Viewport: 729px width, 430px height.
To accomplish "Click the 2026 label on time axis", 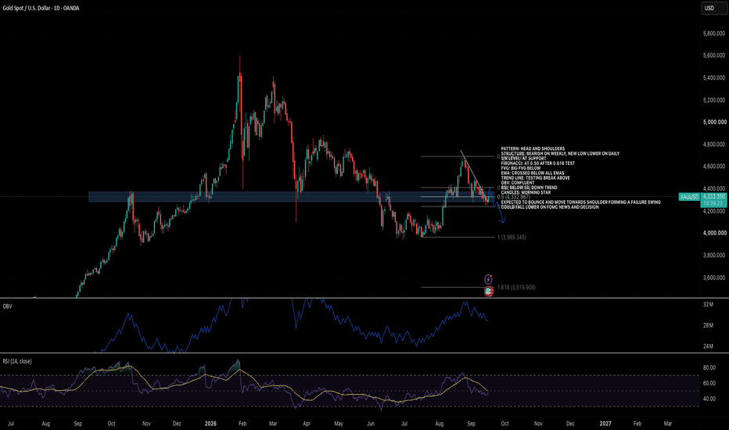I will click(x=210, y=424).
